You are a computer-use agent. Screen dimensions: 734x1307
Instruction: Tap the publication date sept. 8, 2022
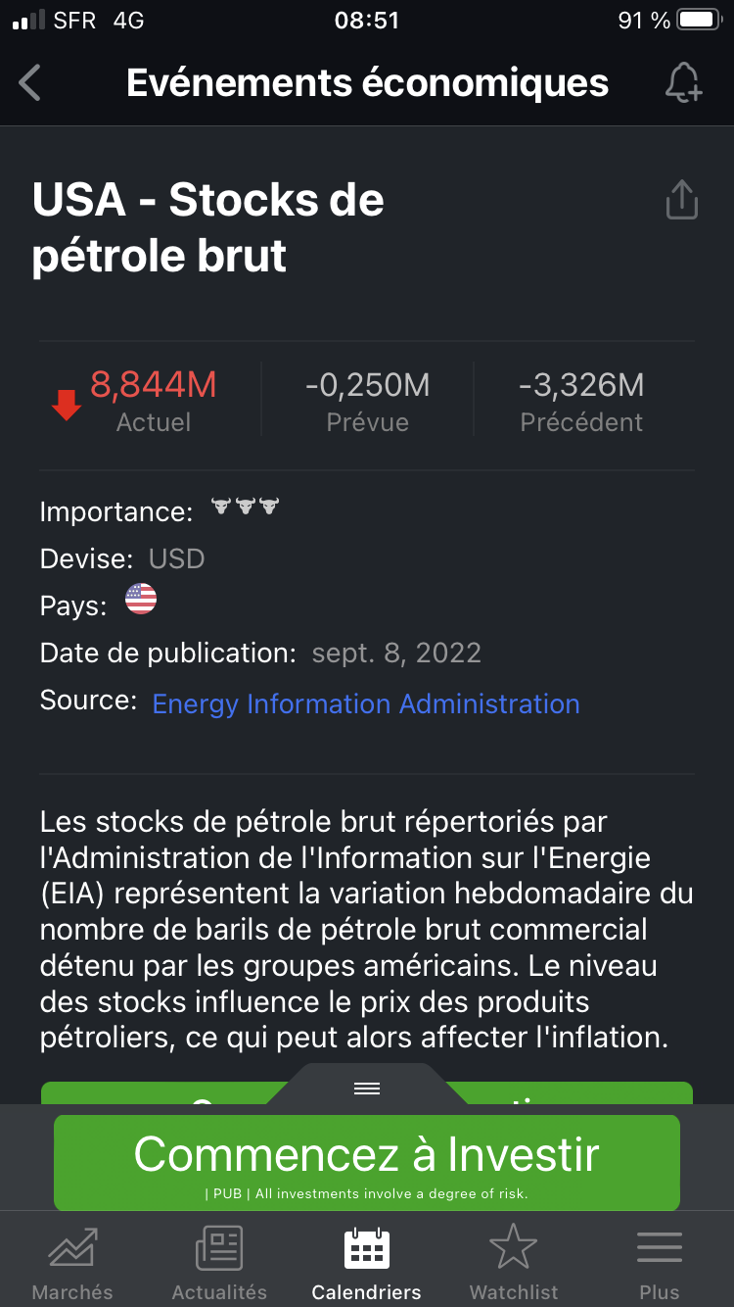point(396,653)
